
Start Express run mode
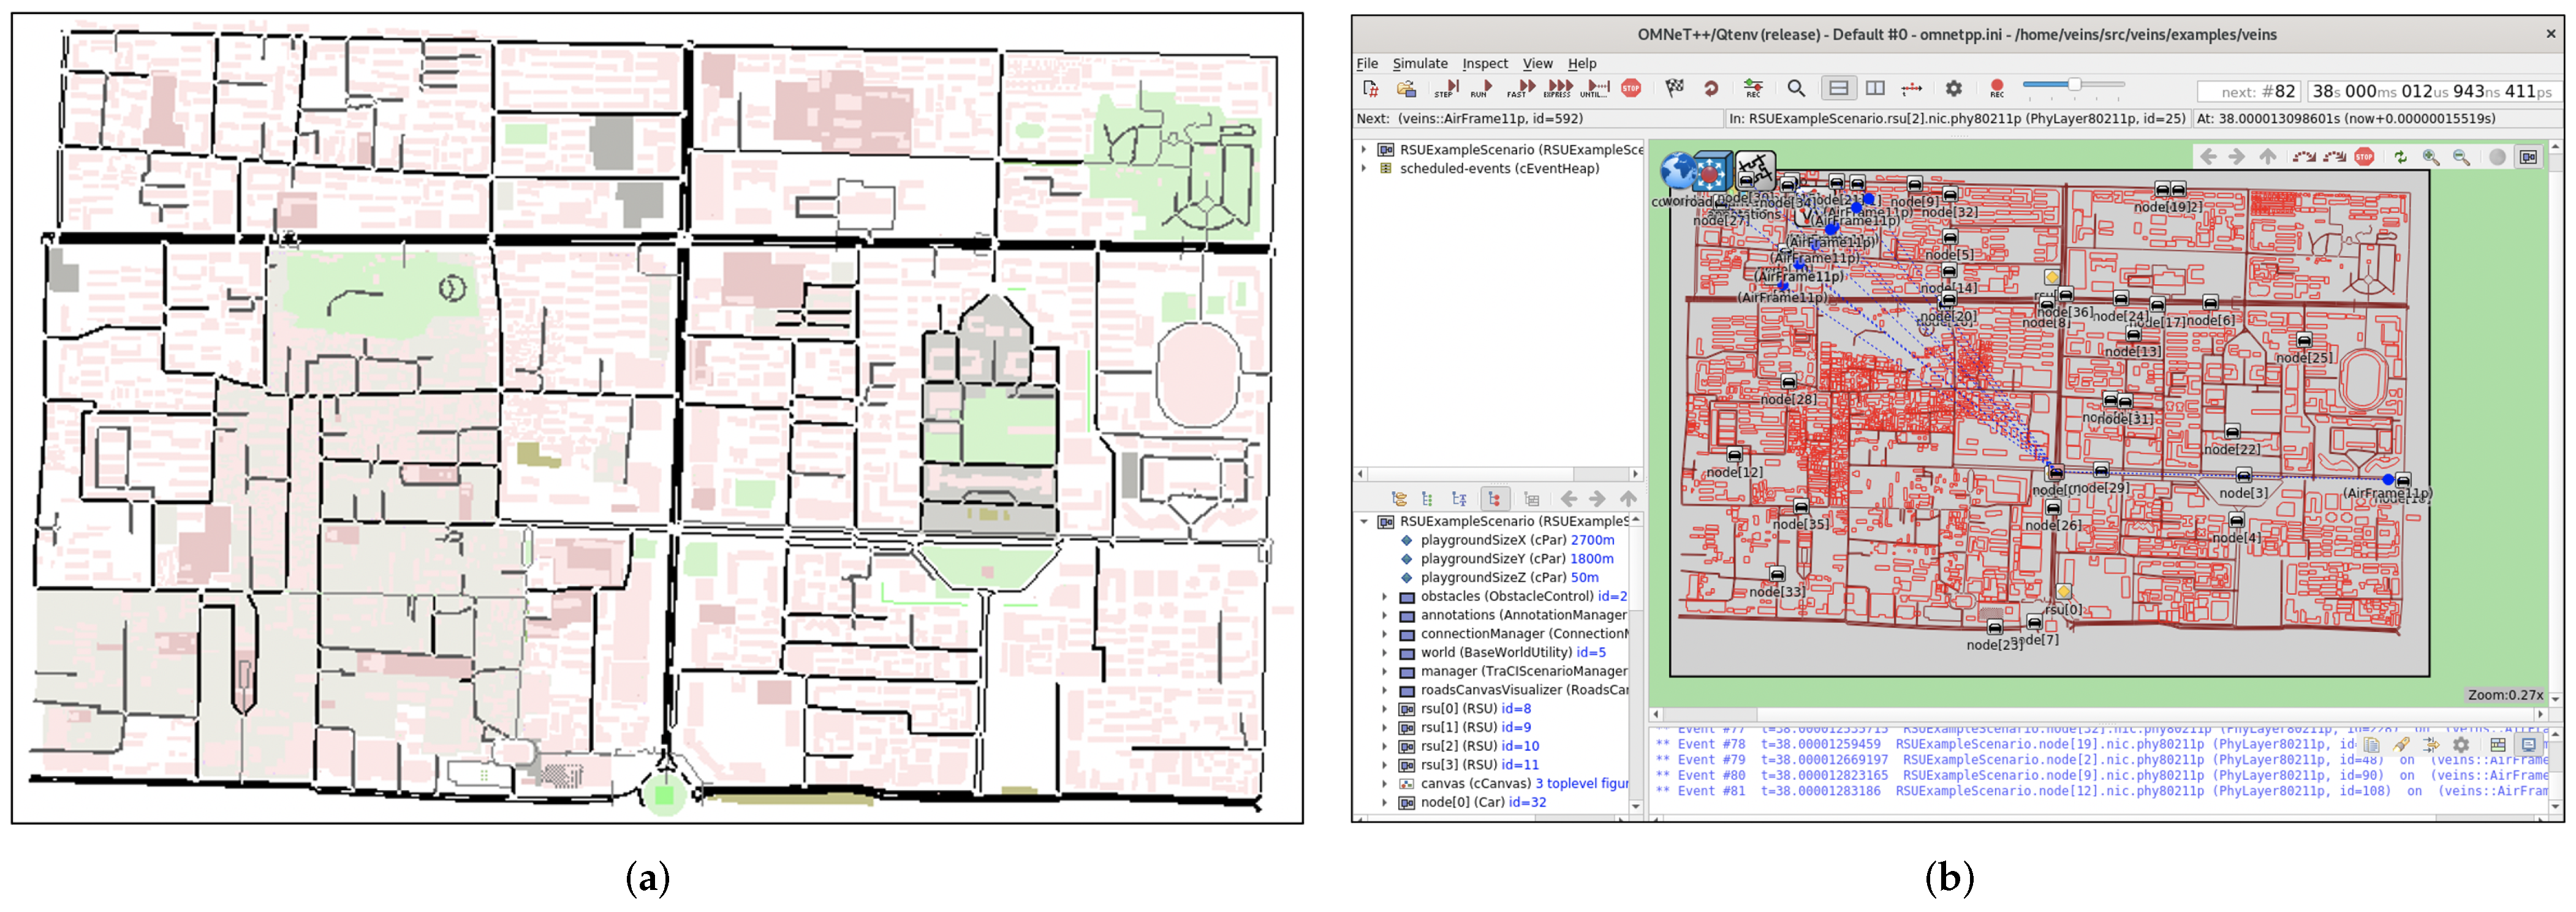(x=1557, y=88)
